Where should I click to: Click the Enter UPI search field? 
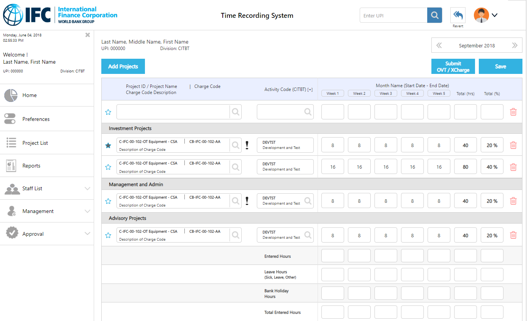tap(393, 16)
